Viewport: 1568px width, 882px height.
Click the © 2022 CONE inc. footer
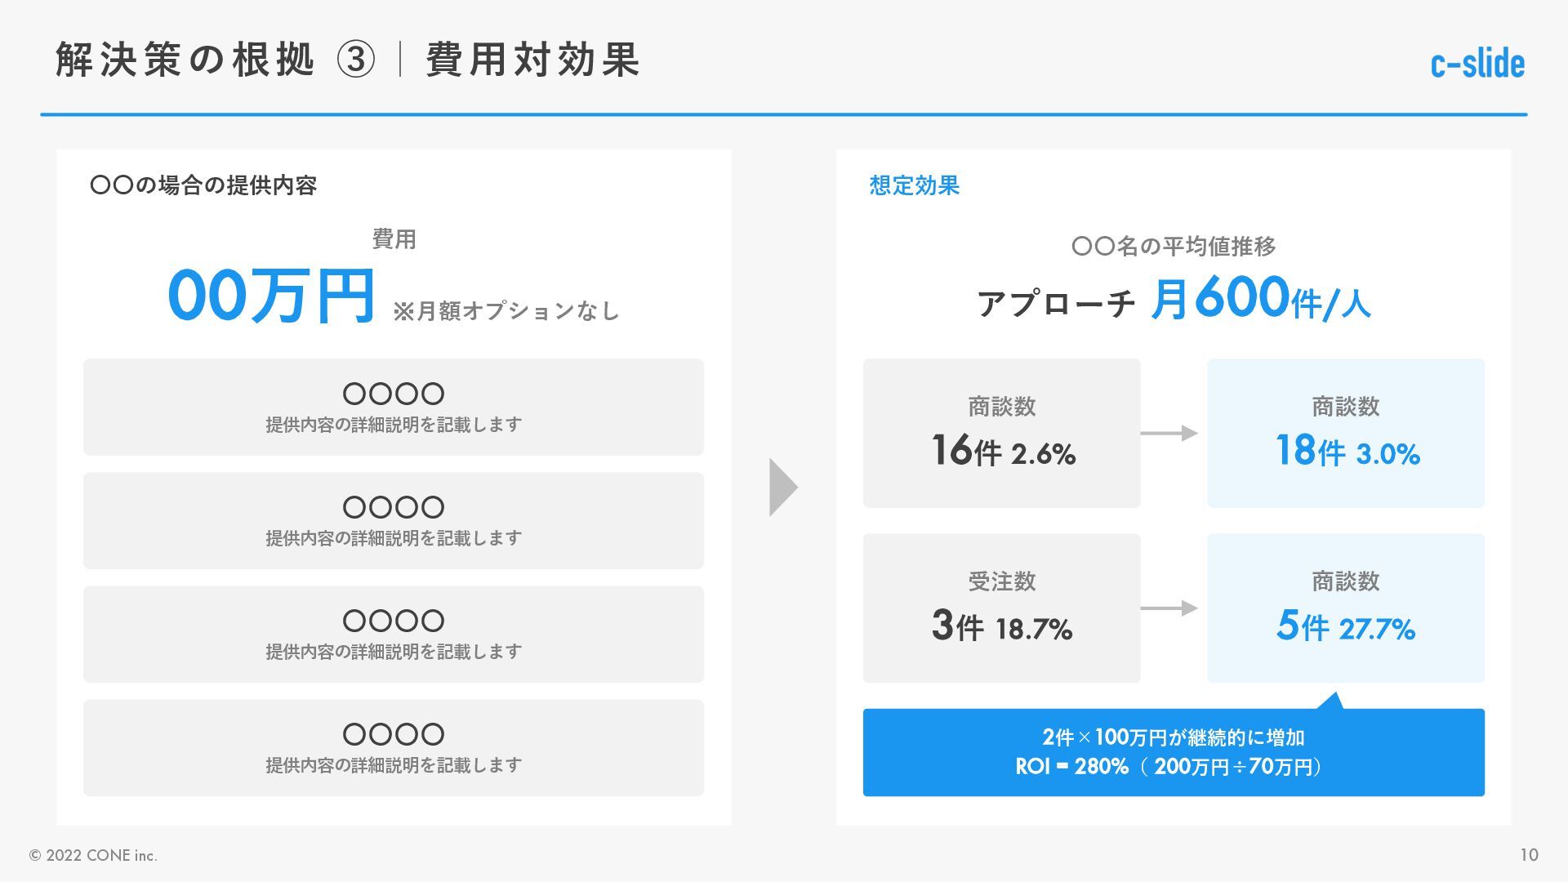coord(93,855)
